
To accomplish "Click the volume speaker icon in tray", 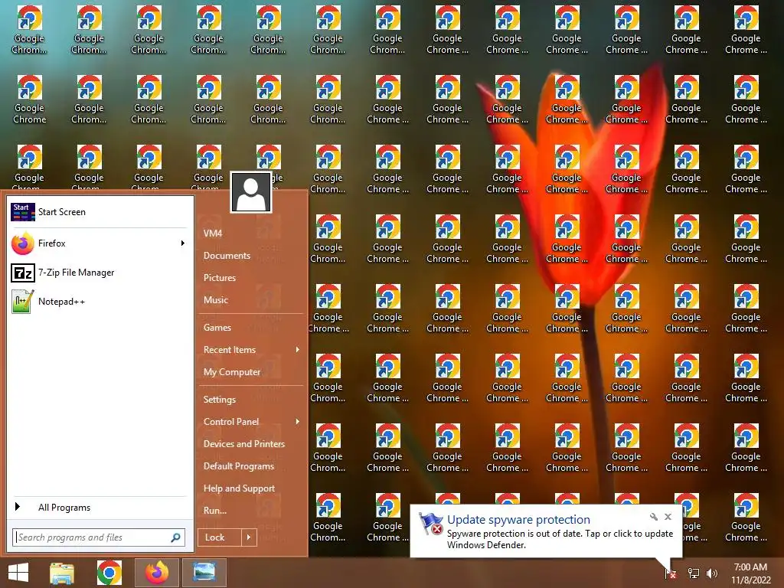I will pyautogui.click(x=712, y=573).
